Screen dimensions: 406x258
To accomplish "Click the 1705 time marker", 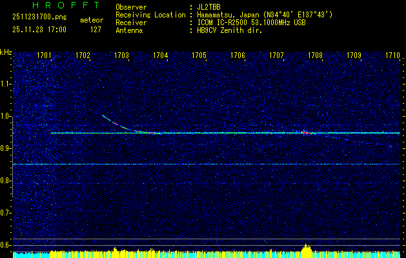I will pyautogui.click(x=199, y=56).
